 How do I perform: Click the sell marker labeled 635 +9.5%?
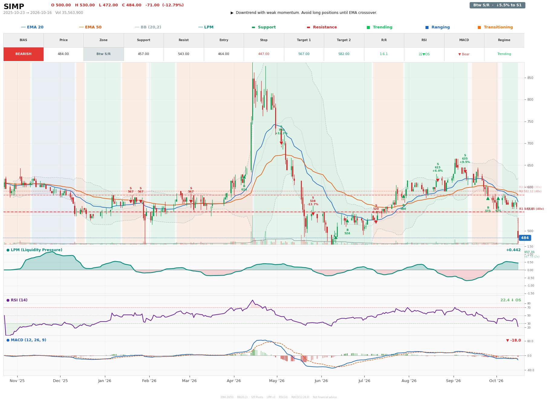click(x=465, y=172)
